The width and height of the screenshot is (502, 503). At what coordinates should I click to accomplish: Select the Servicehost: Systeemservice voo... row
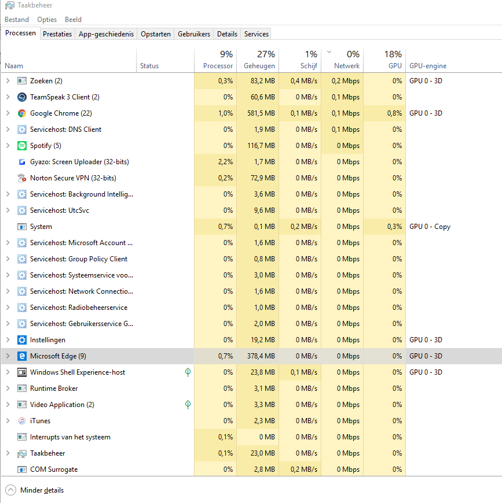(251, 275)
